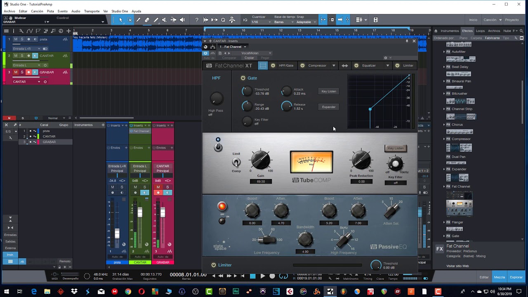Click the Gate Key Listen button

click(x=329, y=91)
